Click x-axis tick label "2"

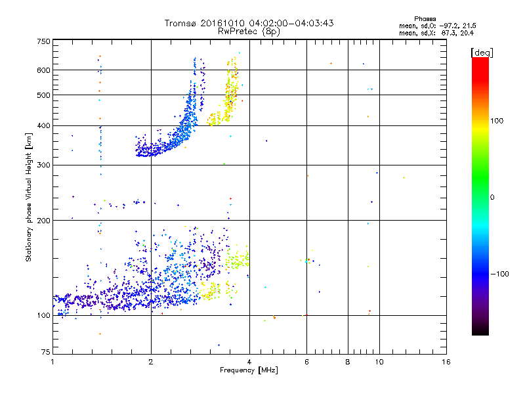[x=151, y=362]
